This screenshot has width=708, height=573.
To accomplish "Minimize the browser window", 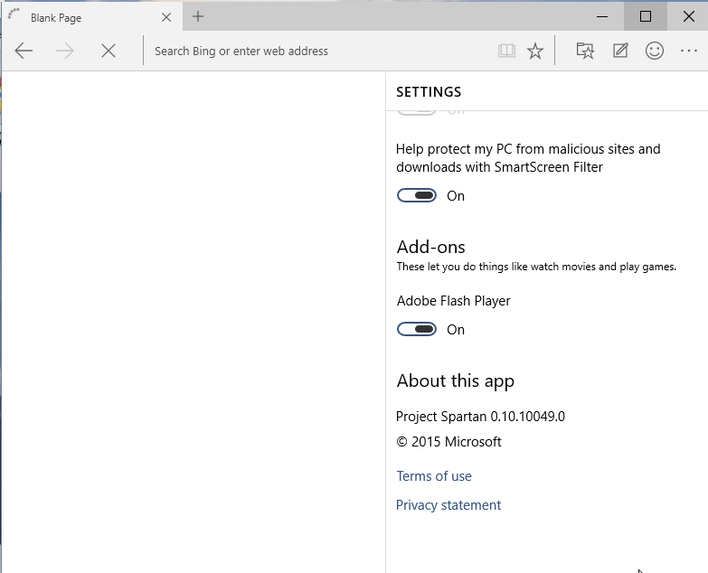I will click(603, 16).
